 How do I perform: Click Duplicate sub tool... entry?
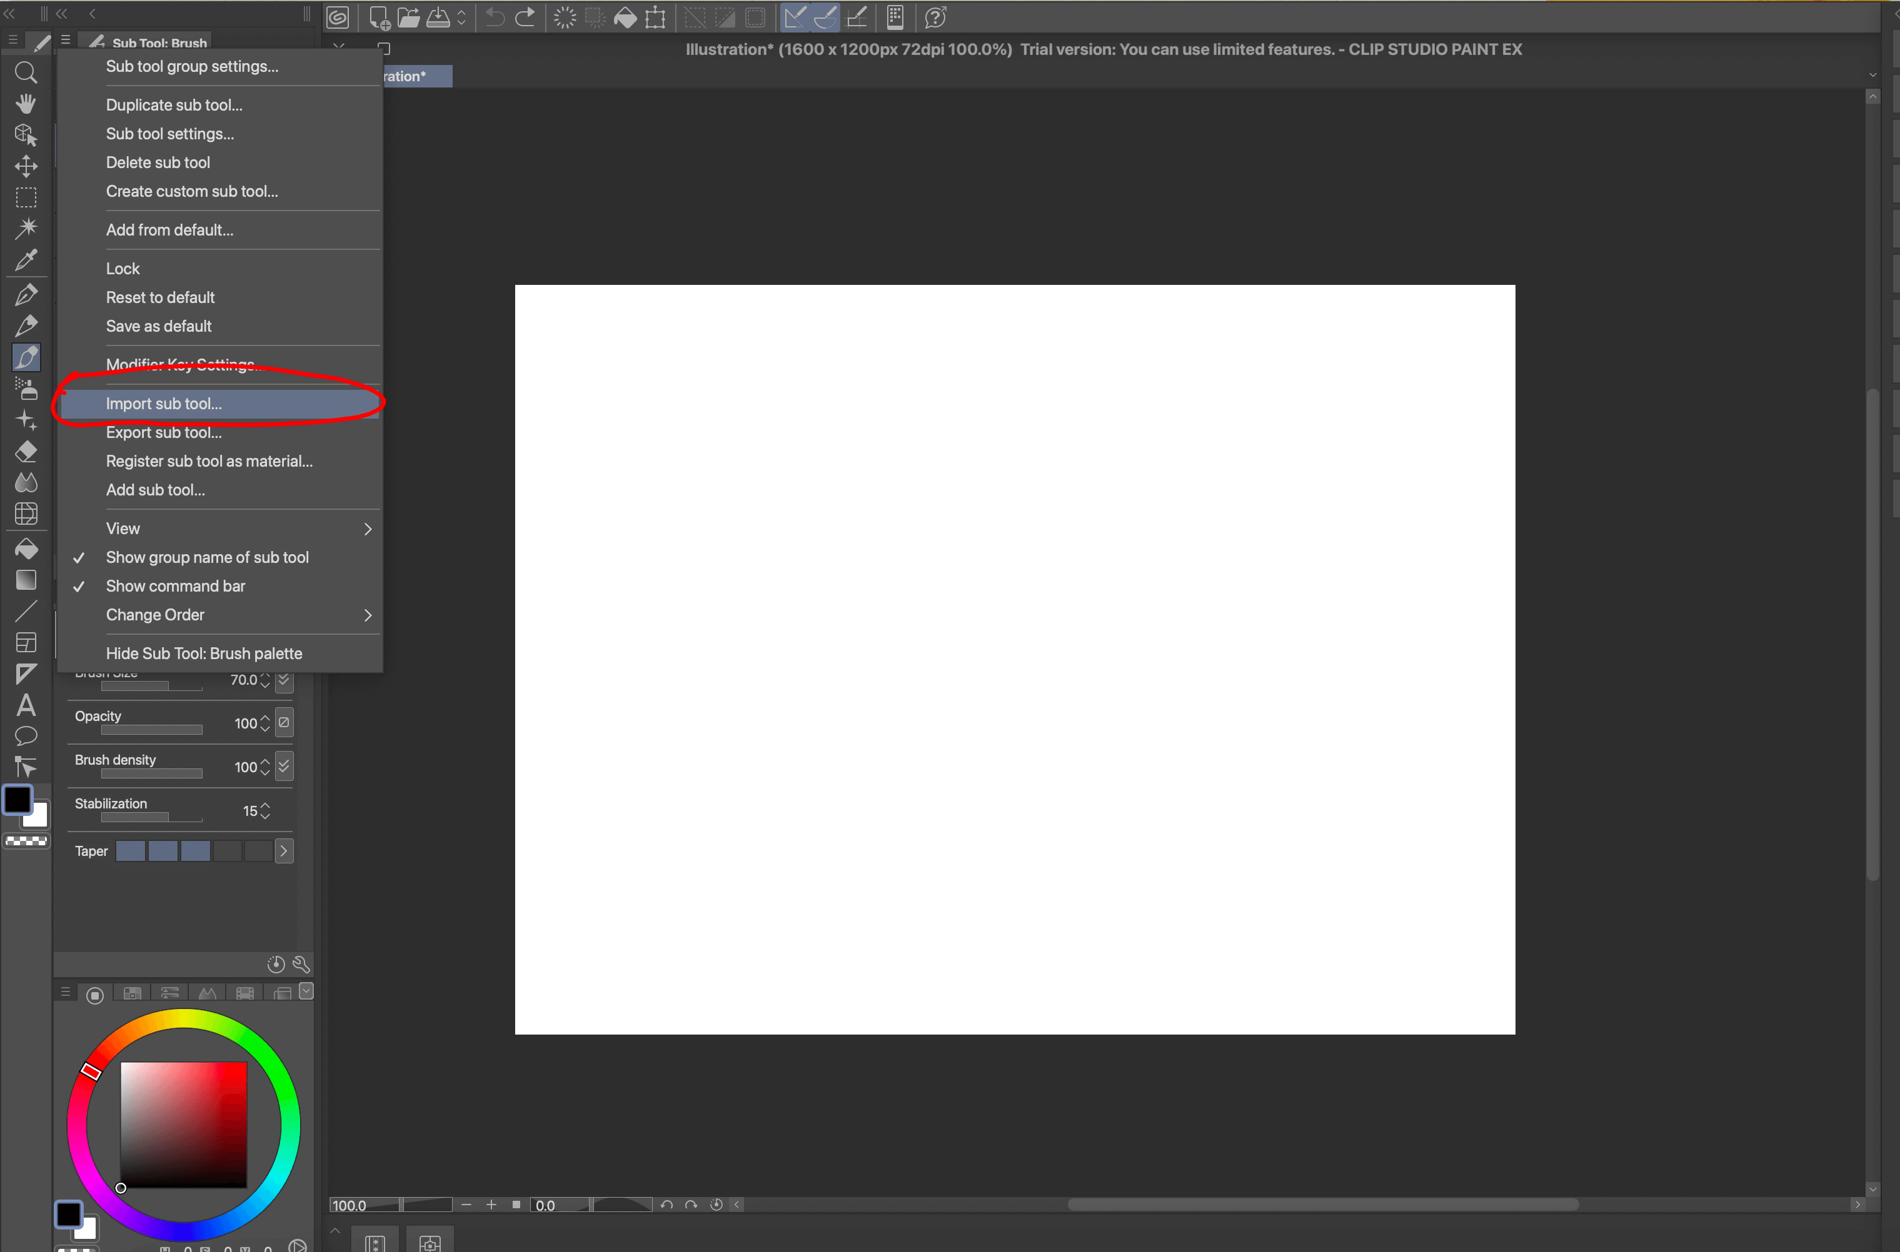point(174,104)
